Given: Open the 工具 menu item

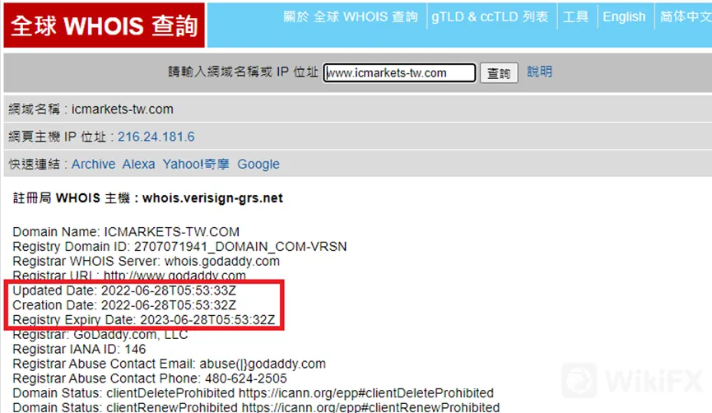Looking at the screenshot, I should [x=576, y=16].
